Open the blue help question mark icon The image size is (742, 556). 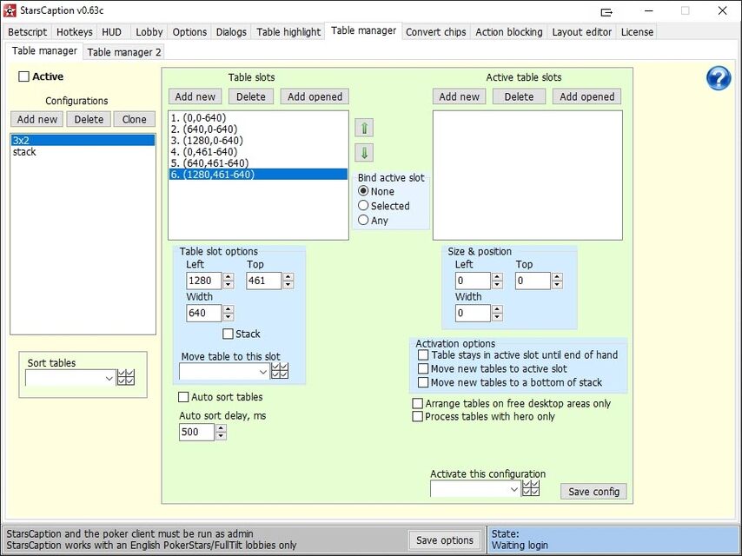(x=719, y=78)
